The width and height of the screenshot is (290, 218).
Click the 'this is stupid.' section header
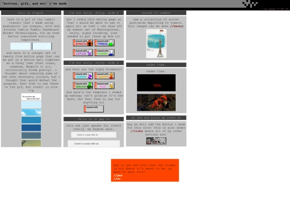click(31, 13)
